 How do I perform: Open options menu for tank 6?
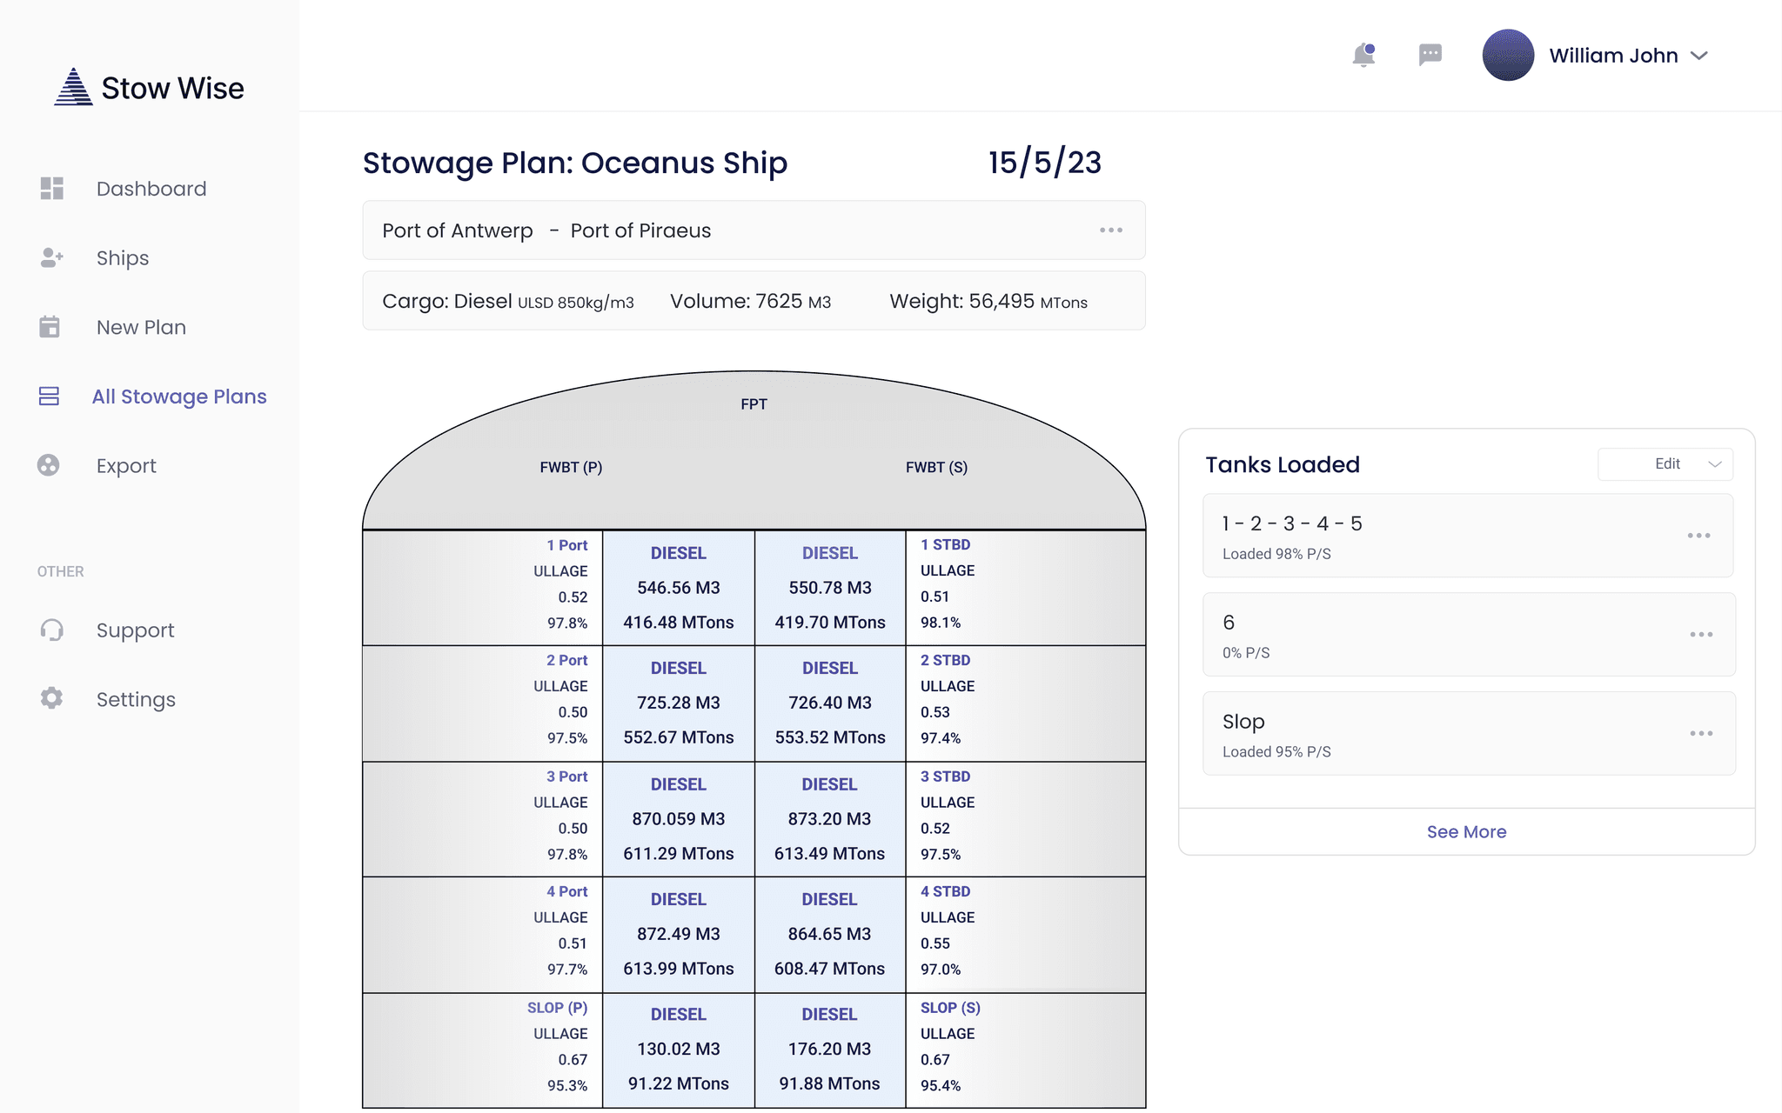click(1701, 635)
